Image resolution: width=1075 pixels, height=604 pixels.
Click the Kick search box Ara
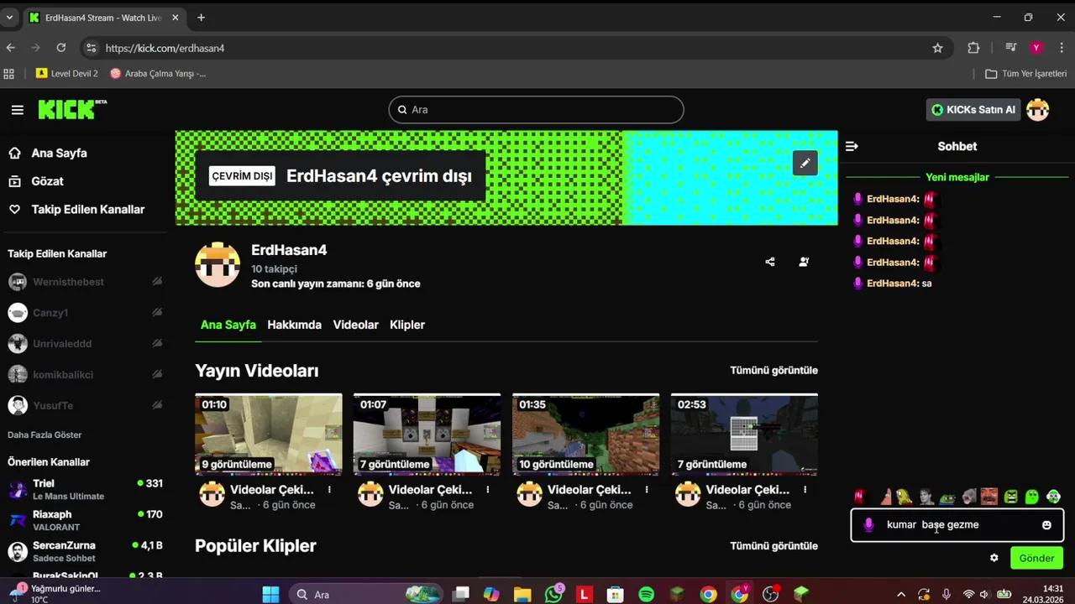click(x=536, y=110)
